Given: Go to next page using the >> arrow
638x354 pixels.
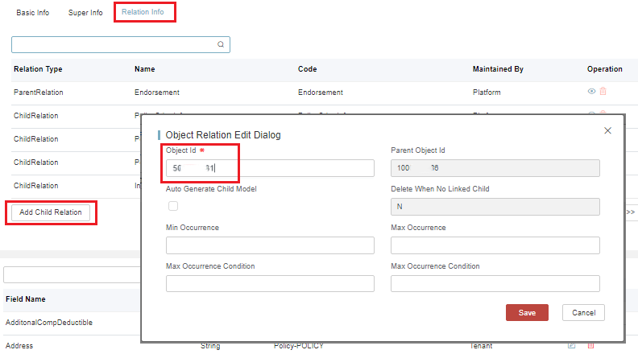Looking at the screenshot, I should pyautogui.click(x=630, y=212).
